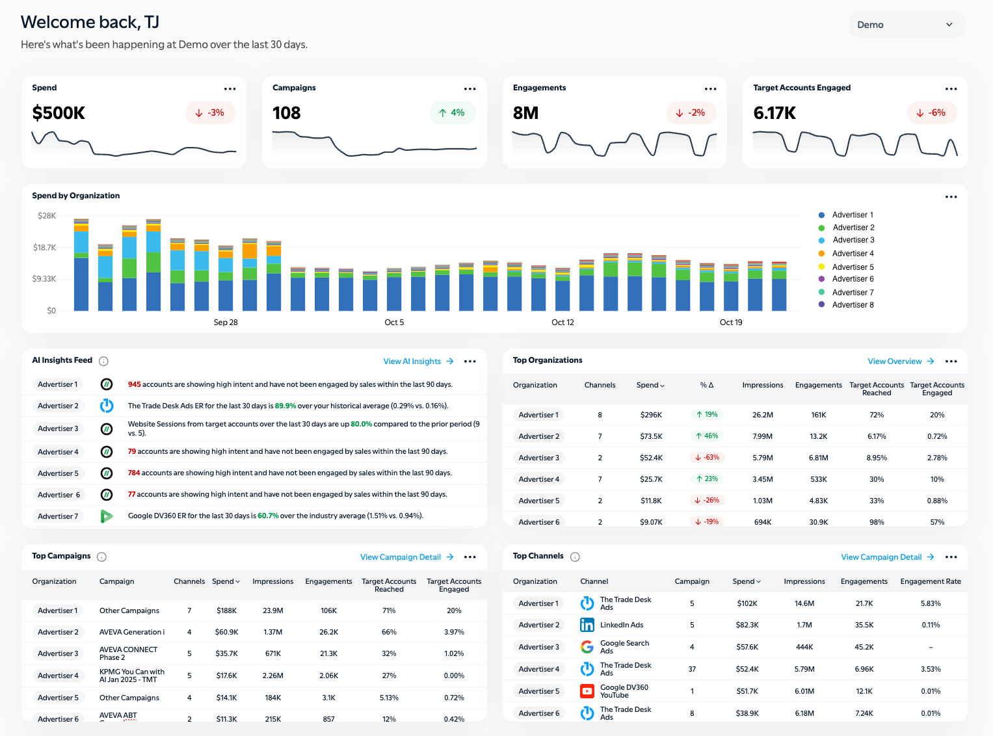
Task: Sort Top Organizations by Spend column
Action: point(650,385)
